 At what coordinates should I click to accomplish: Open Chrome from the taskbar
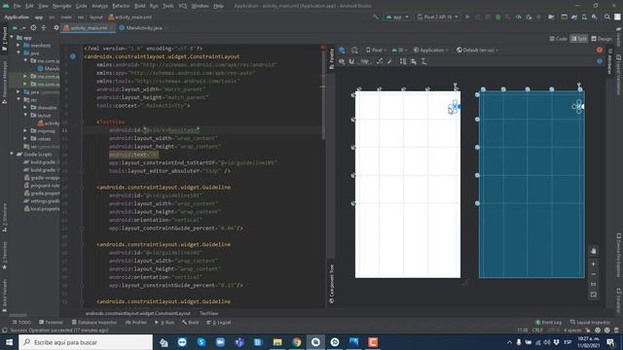tap(297, 342)
